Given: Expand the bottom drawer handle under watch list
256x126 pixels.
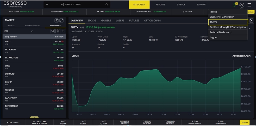Looking at the screenshot, I should coord(34,117).
